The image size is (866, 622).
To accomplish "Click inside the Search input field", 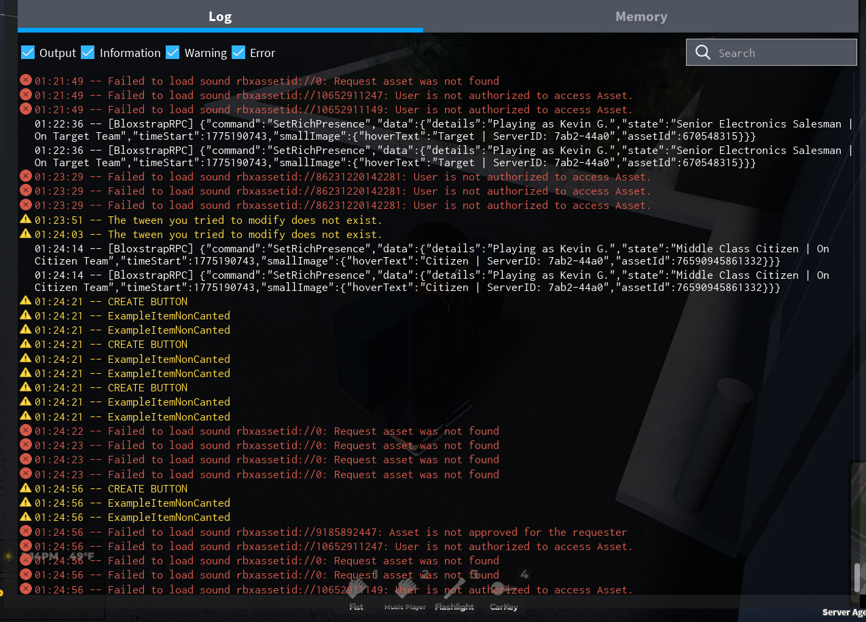I will click(781, 53).
